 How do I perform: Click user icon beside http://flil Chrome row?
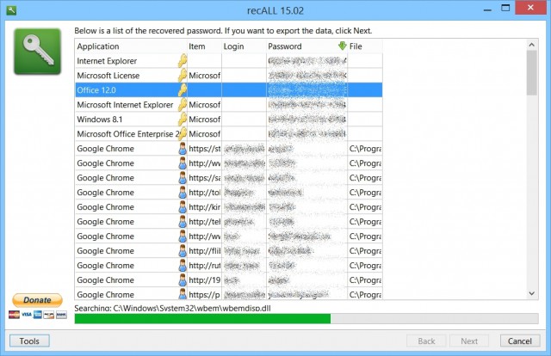pos(183,251)
